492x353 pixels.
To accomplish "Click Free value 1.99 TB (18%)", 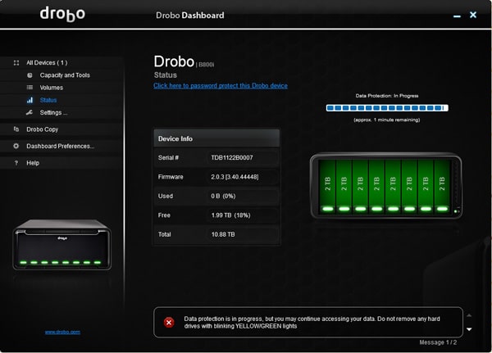I will 230,215.
